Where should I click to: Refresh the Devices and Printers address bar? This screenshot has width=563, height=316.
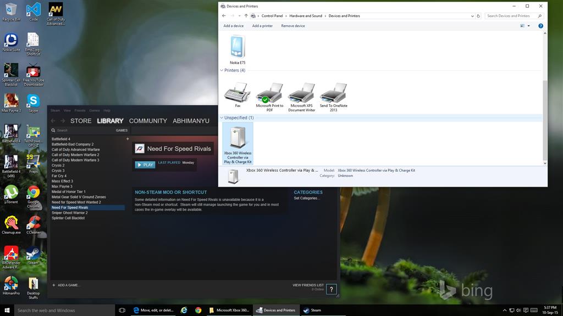(x=478, y=16)
